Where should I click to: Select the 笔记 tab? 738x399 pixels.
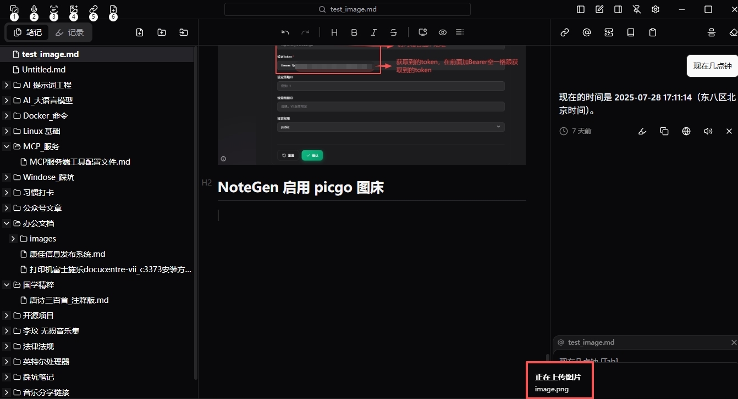pyautogui.click(x=28, y=32)
